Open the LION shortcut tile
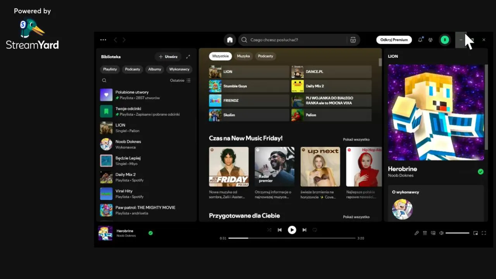Screen dimensions: 496x279 (x=249, y=72)
